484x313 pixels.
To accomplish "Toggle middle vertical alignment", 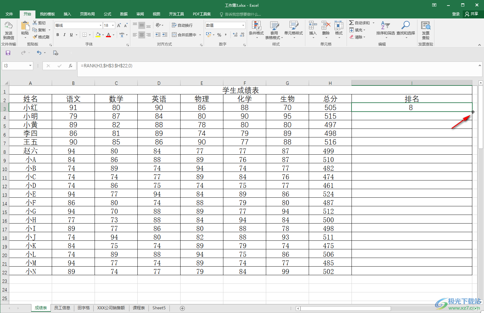I will [x=142, y=25].
